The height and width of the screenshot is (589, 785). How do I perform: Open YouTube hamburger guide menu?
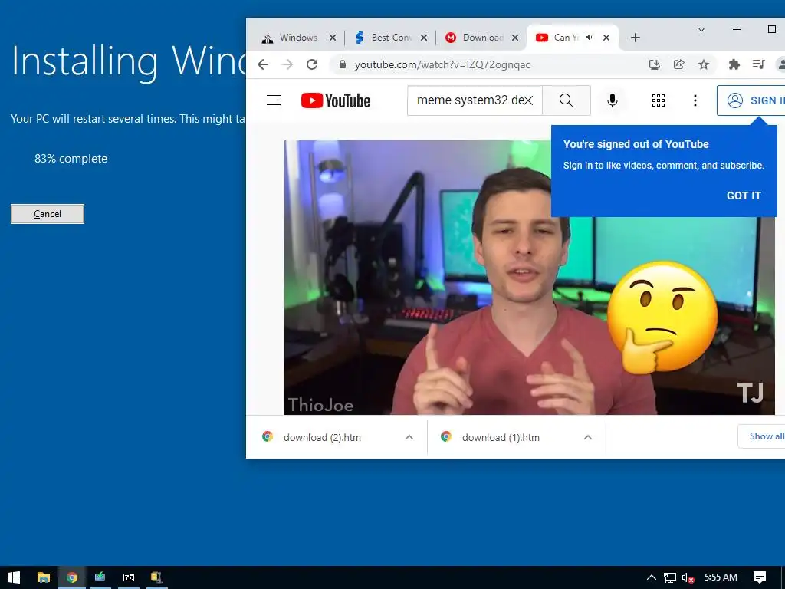coord(274,100)
